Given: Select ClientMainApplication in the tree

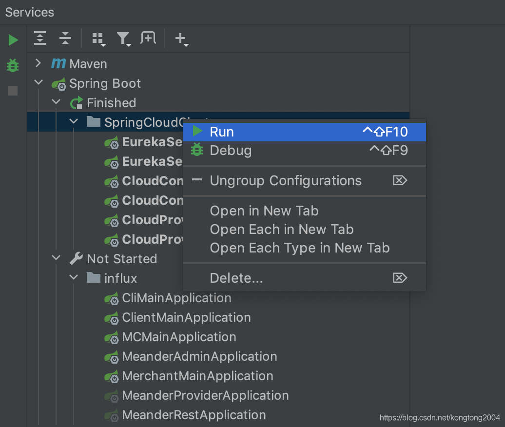Looking at the screenshot, I should pyautogui.click(x=186, y=317).
